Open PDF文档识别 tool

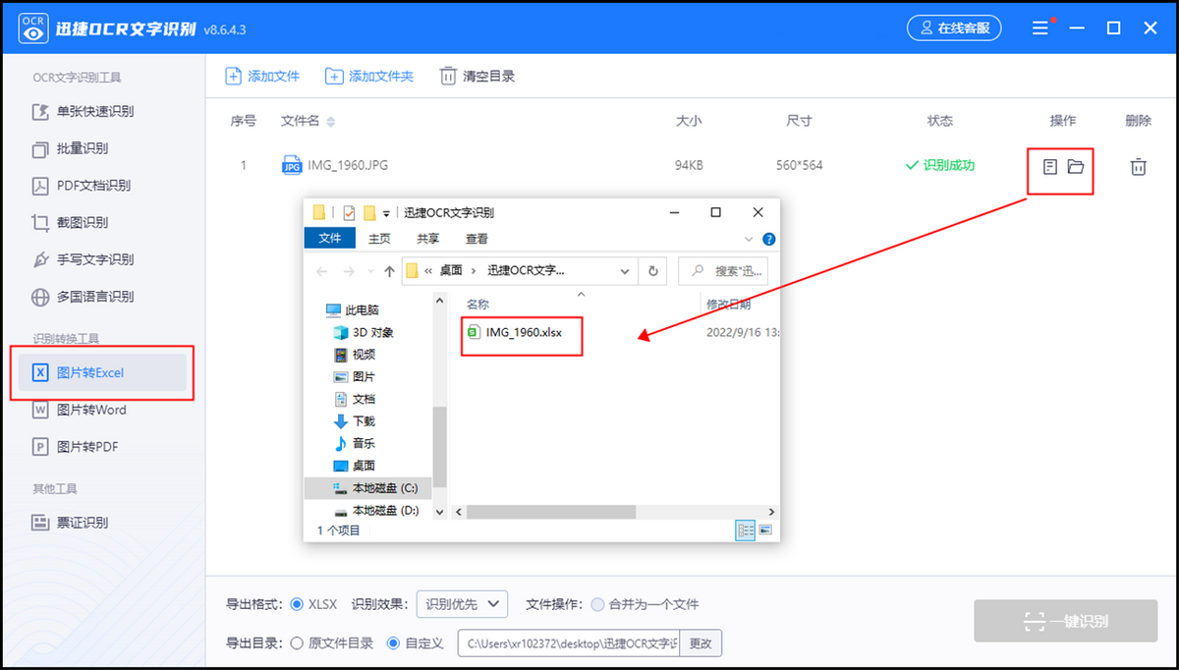[82, 186]
